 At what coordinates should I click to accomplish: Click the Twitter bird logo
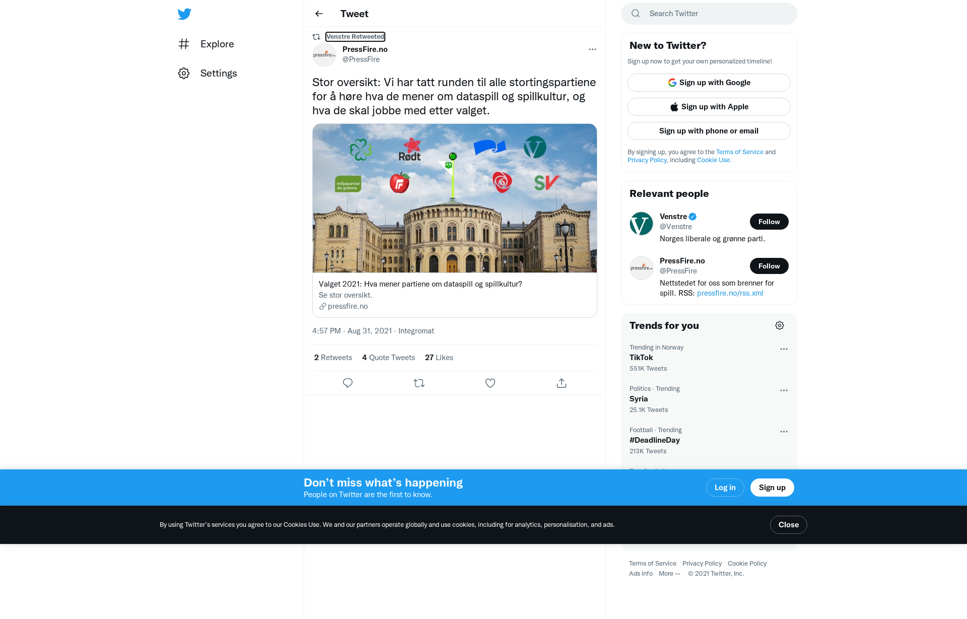pos(184,14)
